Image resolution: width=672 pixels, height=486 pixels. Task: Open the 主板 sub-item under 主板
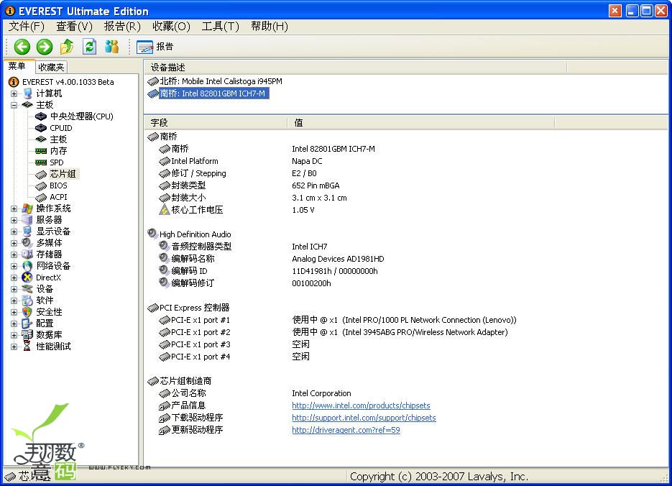(58, 139)
